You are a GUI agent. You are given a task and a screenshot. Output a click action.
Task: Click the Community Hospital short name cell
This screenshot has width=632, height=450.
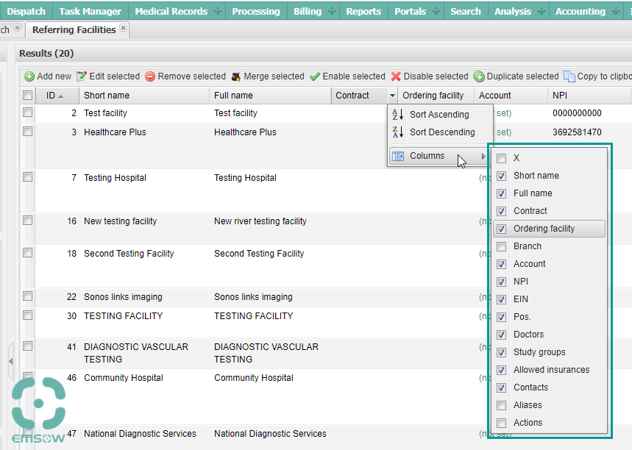124,378
